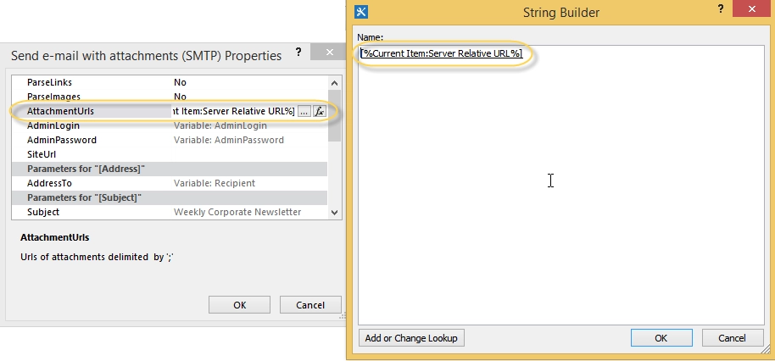Click the Variable: AdminLogin value
This screenshot has height=361, width=775.
(x=220, y=125)
